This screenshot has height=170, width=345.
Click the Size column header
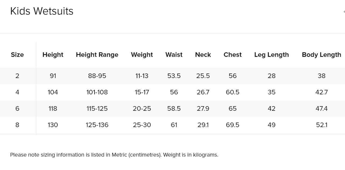17,55
